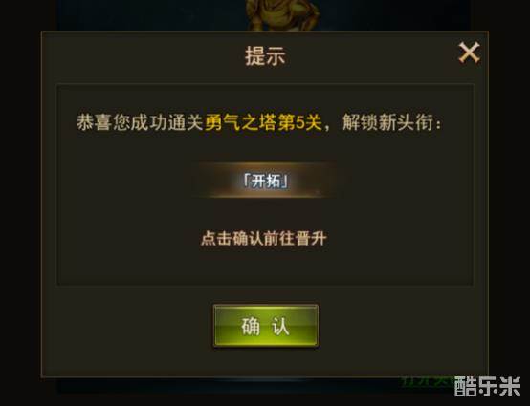Viewport: 530px width, 406px height.
Task: Click the 恭喜 word starting the message
Action: (94, 122)
